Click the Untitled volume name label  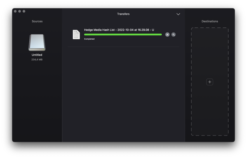[x=37, y=55]
